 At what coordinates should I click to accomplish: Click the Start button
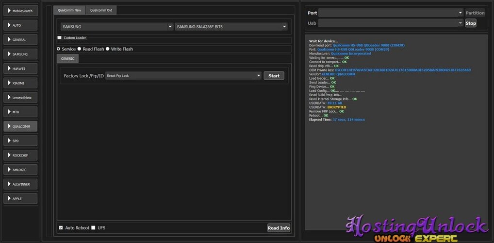[x=274, y=76]
